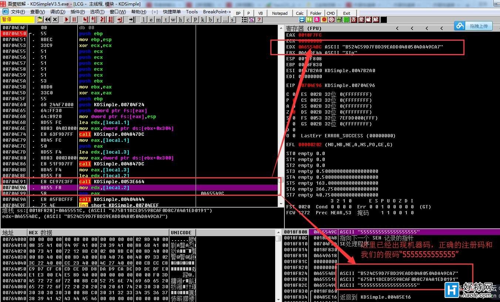Restart the program with the rewind icon

pos(48,20)
